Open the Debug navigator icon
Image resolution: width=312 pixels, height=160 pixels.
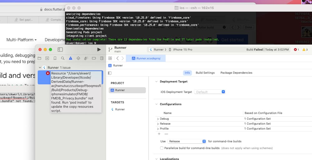(x=86, y=58)
